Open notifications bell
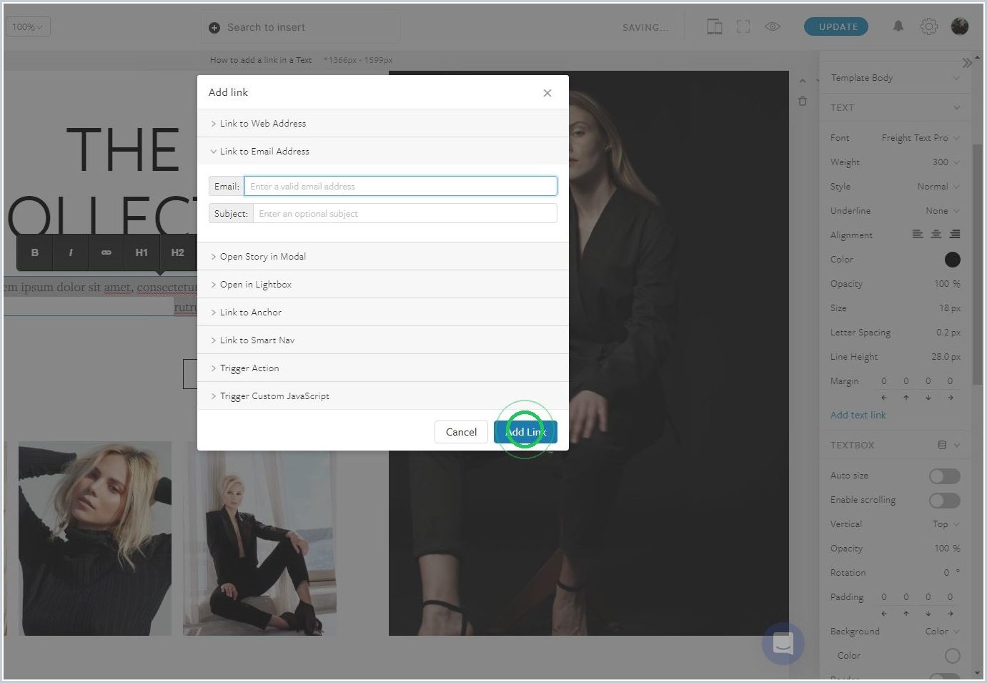The height and width of the screenshot is (683, 987). tap(898, 26)
